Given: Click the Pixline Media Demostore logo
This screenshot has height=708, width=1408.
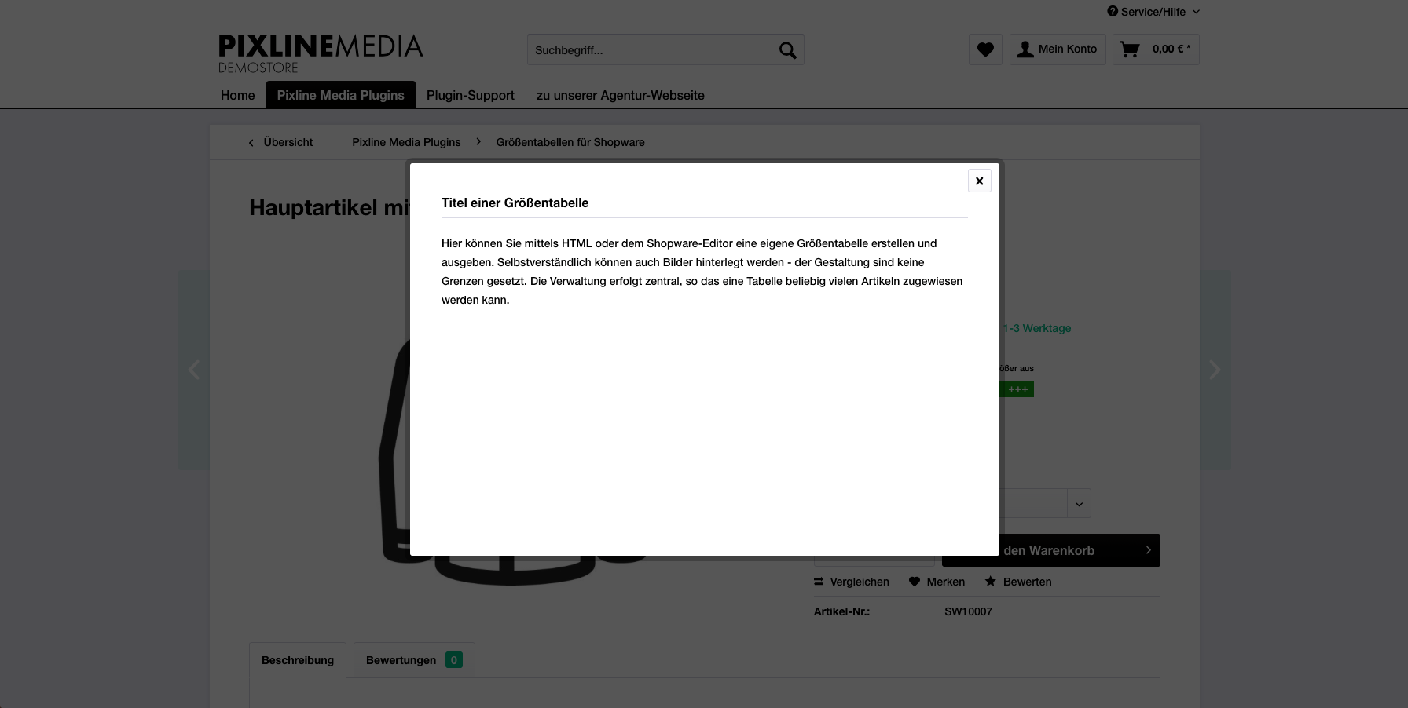Looking at the screenshot, I should [x=321, y=53].
